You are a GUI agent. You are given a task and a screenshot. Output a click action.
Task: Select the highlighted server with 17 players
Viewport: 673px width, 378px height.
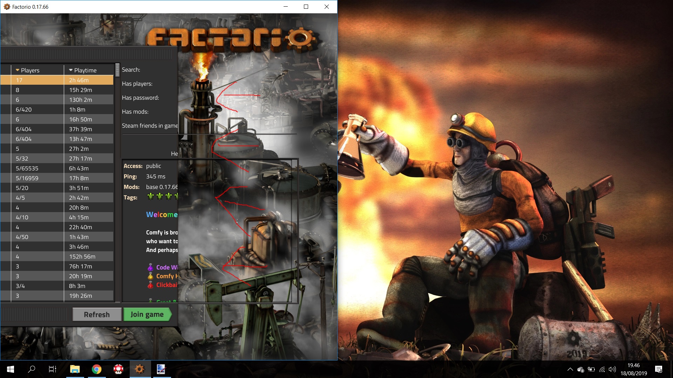pyautogui.click(x=57, y=80)
